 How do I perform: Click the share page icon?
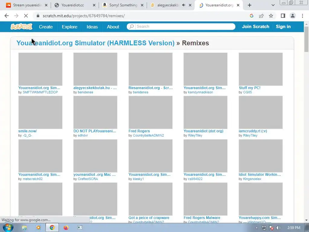261,16
